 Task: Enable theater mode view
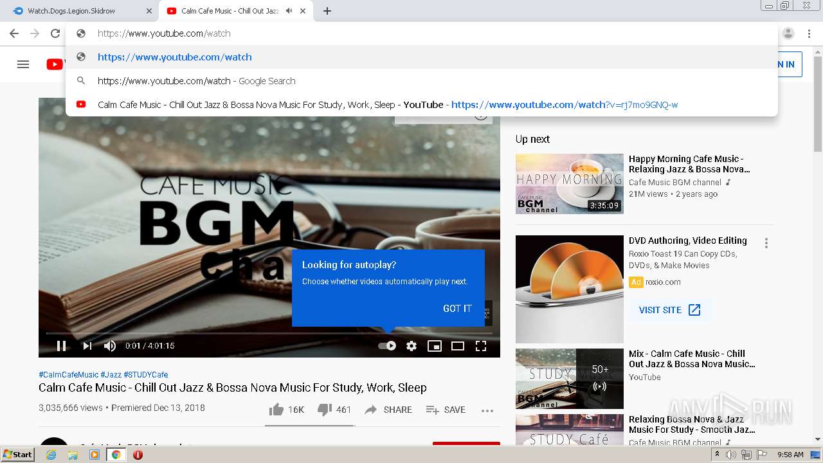(458, 346)
